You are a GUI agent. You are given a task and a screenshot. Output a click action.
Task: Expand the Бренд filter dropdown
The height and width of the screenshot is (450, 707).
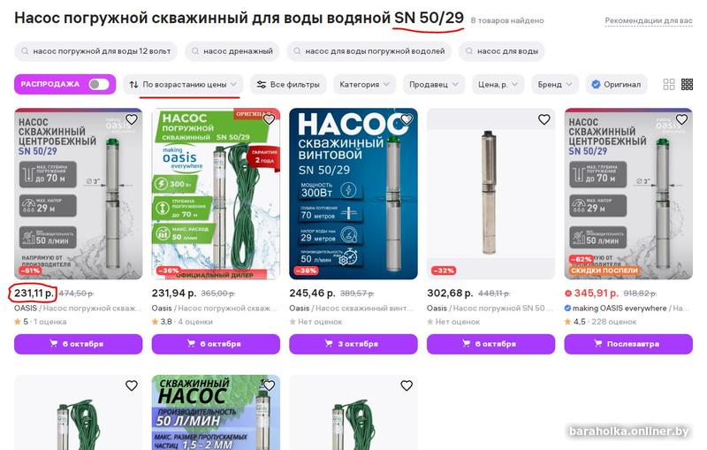555,84
